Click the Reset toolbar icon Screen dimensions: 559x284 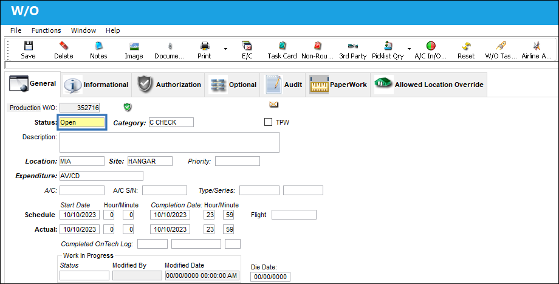[x=466, y=46]
